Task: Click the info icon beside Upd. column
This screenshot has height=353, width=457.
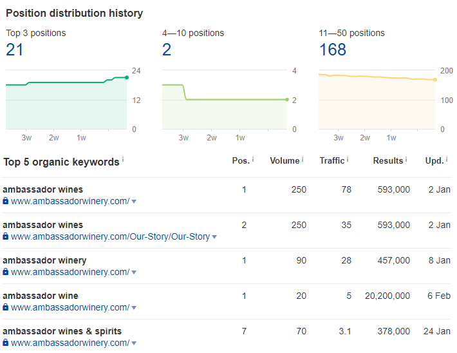Action: tap(447, 159)
